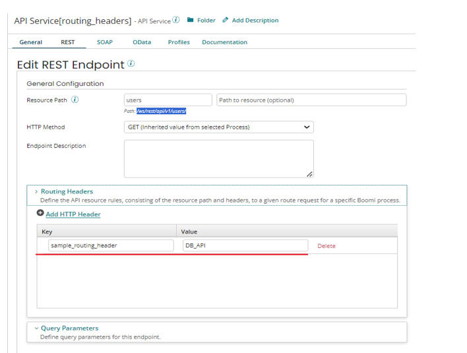This screenshot has width=467, height=353.
Task: Delete the sample_routing_header row
Action: pos(327,246)
